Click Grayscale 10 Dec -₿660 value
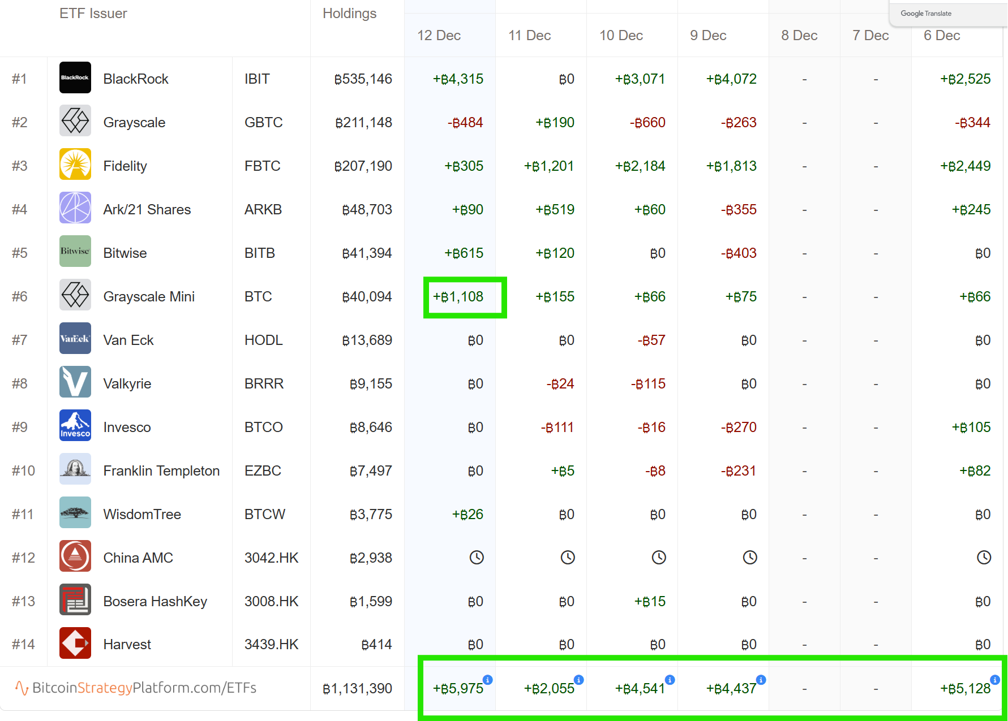This screenshot has height=721, width=1008. 647,123
